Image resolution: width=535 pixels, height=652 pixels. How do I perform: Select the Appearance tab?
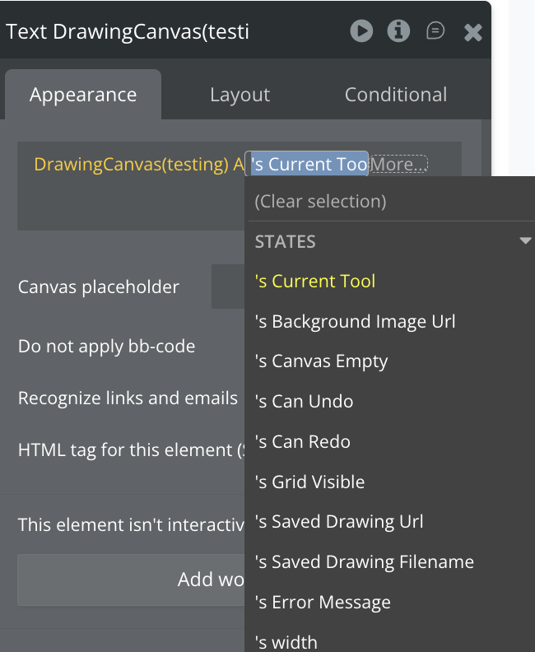coord(83,95)
